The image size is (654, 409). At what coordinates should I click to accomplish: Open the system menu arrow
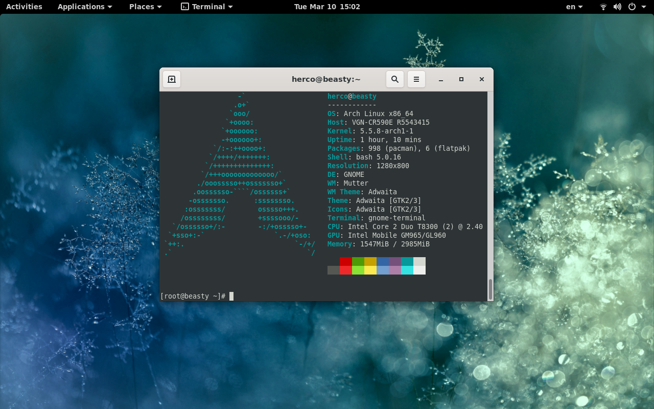point(643,7)
